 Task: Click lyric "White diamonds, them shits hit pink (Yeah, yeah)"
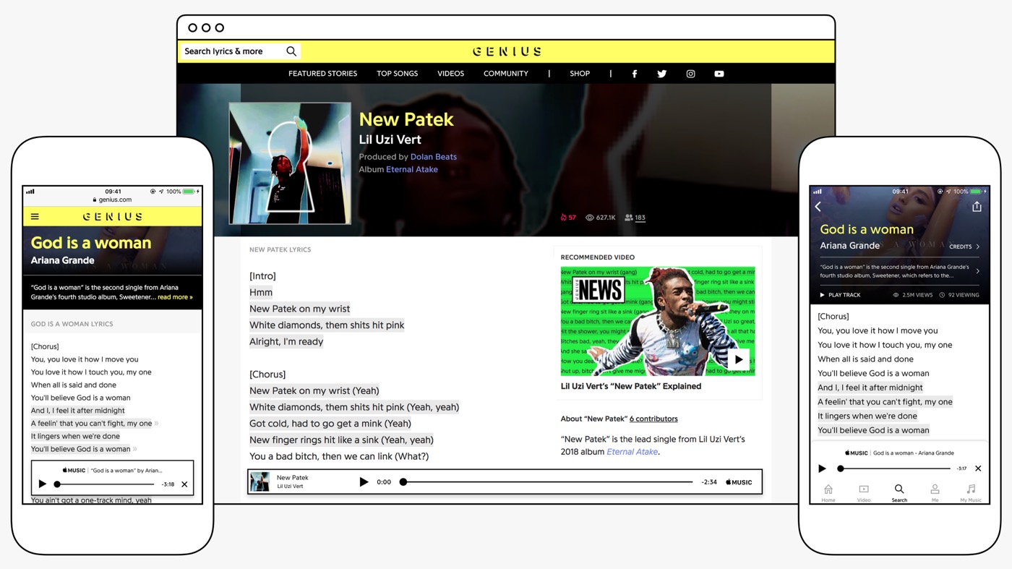[x=354, y=407]
